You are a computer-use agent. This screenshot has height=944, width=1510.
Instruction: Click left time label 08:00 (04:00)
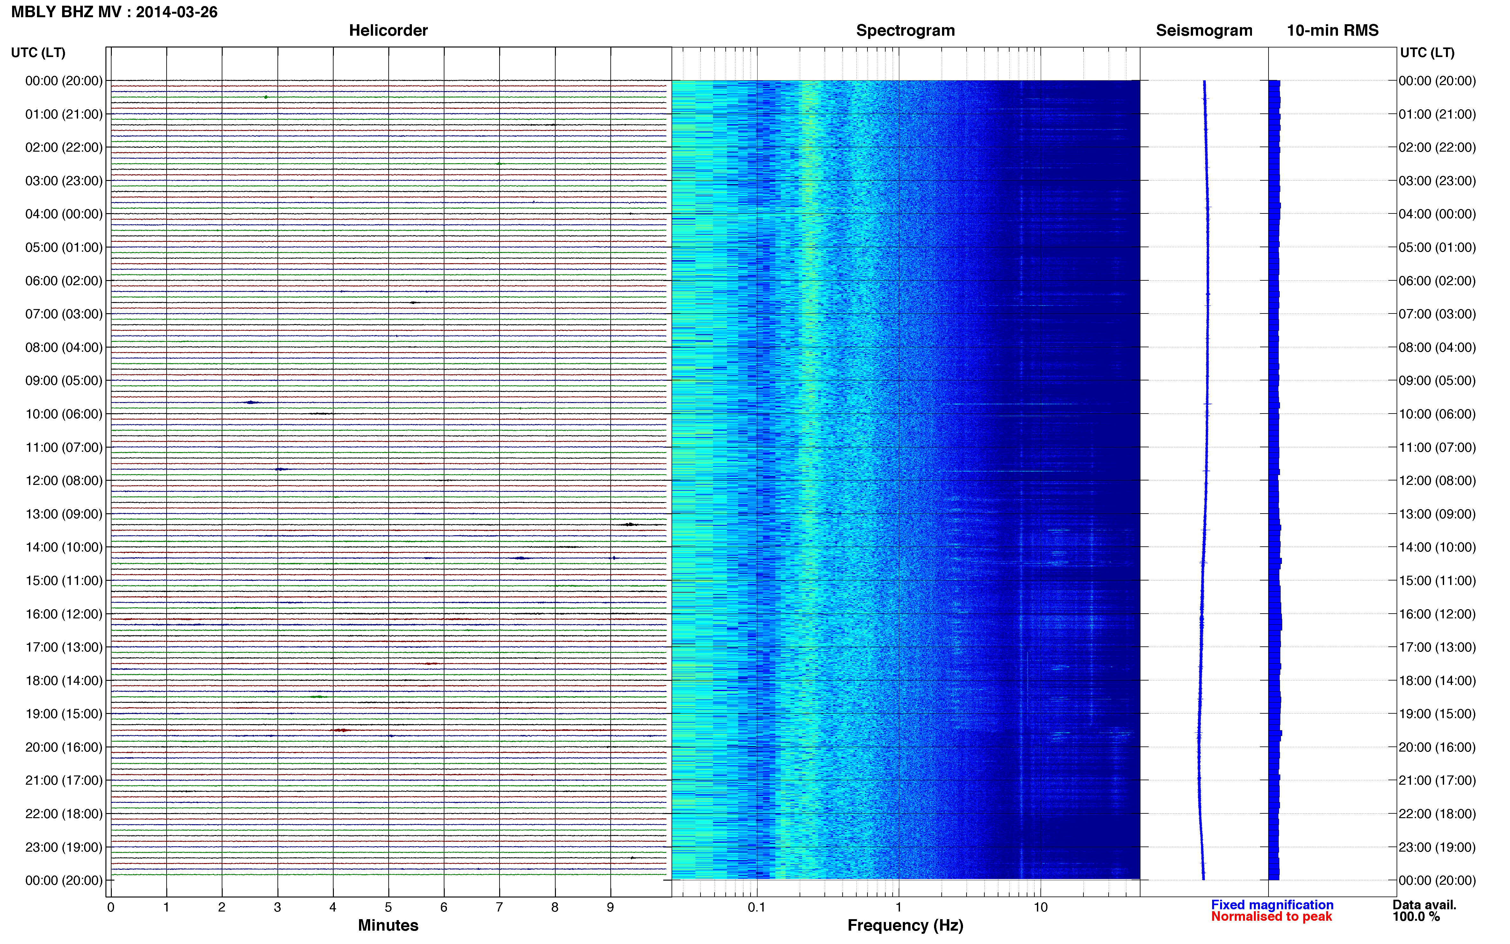click(64, 347)
